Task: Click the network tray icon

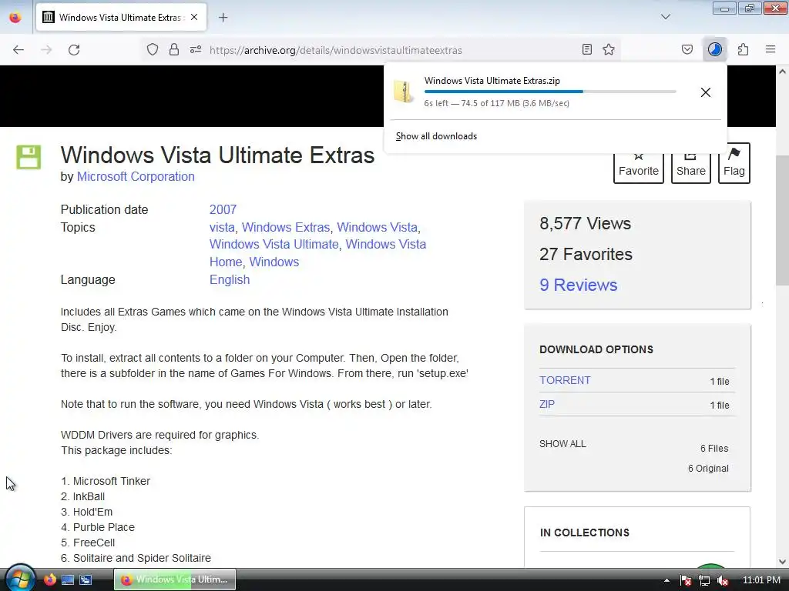Action: (704, 580)
